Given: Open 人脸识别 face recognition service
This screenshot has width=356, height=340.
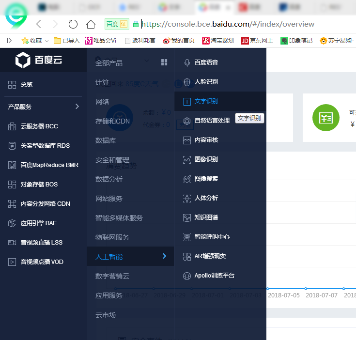Looking at the screenshot, I should pos(220,82).
